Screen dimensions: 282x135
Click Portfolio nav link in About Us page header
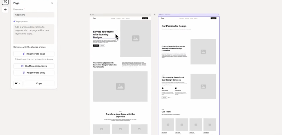pyautogui.click(x=192, y=18)
